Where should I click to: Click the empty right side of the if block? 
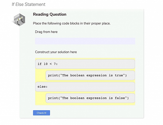(96, 64)
